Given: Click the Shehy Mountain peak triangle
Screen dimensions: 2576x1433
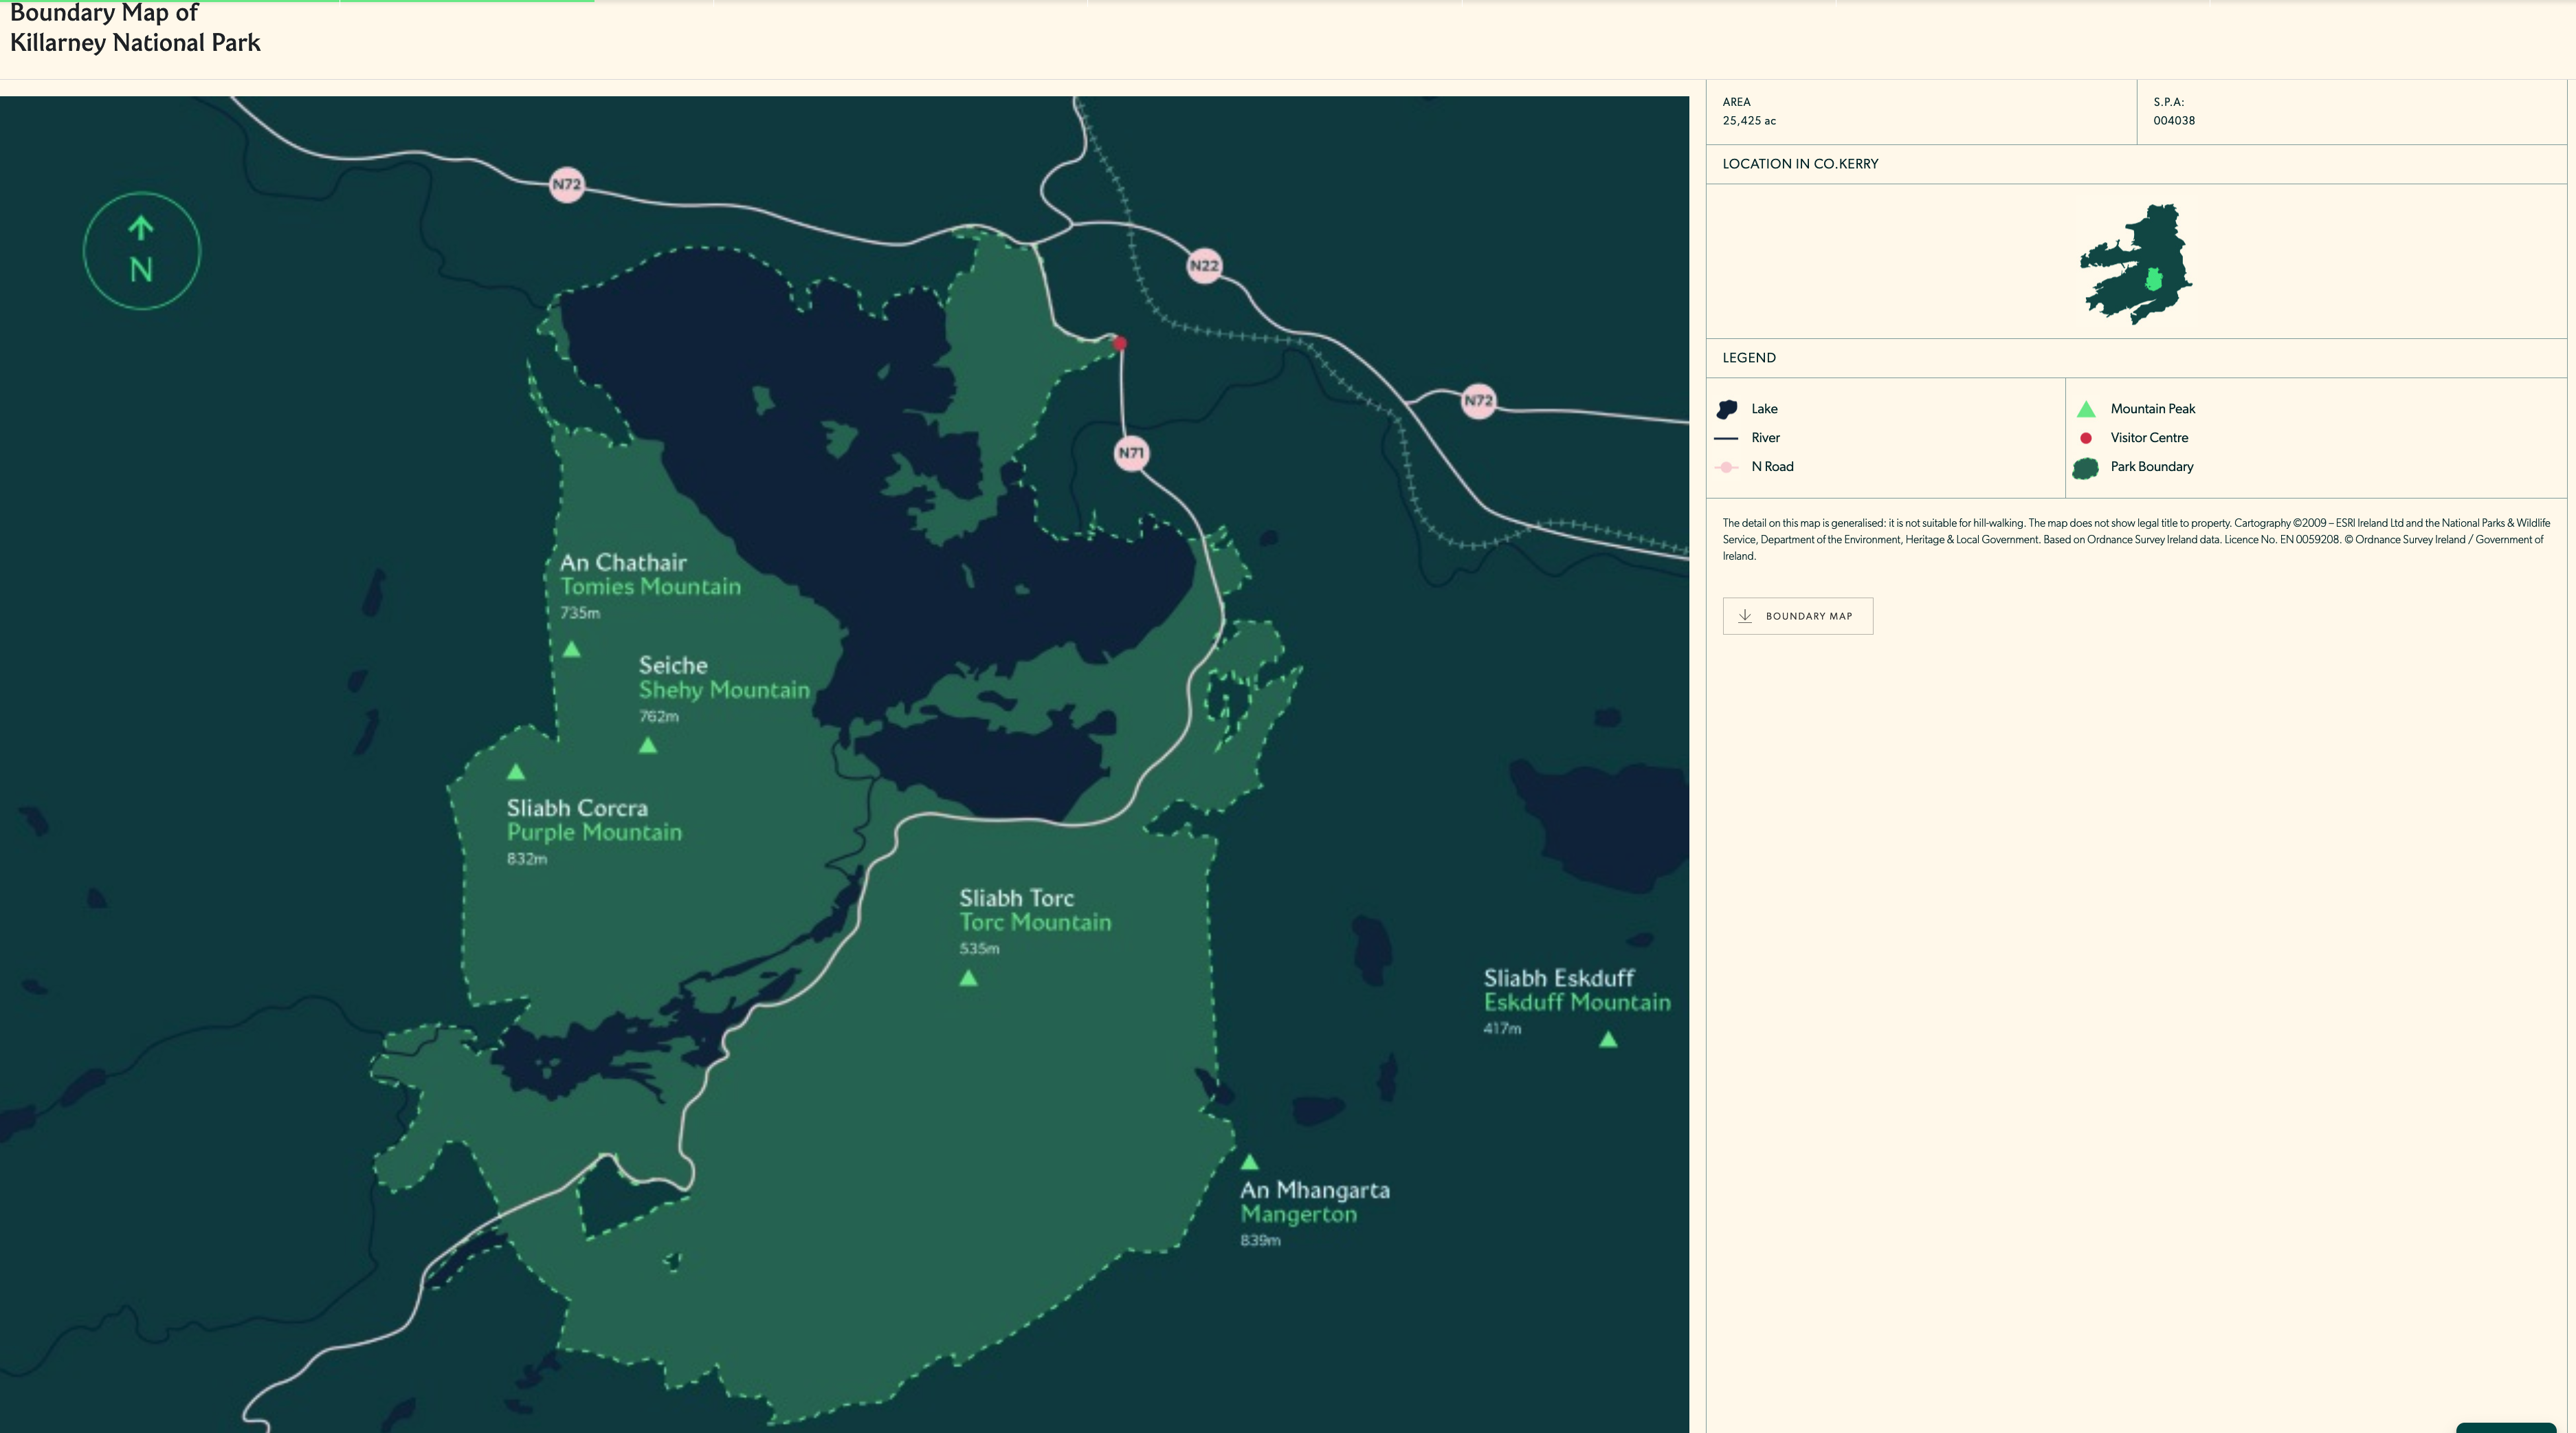Looking at the screenshot, I should pyautogui.click(x=648, y=745).
